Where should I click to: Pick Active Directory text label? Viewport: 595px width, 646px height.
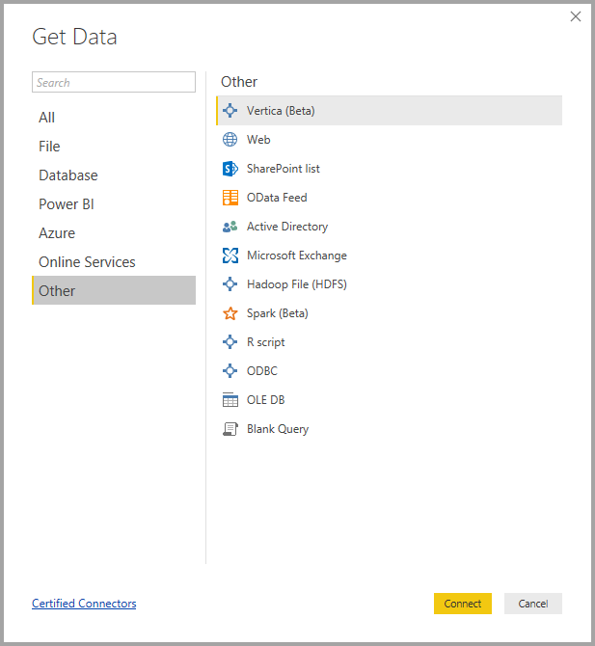pos(287,227)
